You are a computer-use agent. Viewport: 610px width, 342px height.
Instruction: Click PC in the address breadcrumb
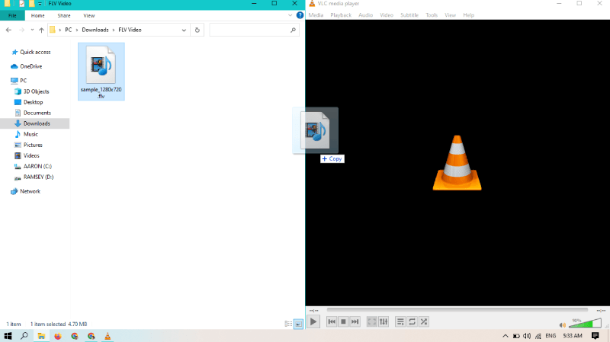click(x=69, y=30)
